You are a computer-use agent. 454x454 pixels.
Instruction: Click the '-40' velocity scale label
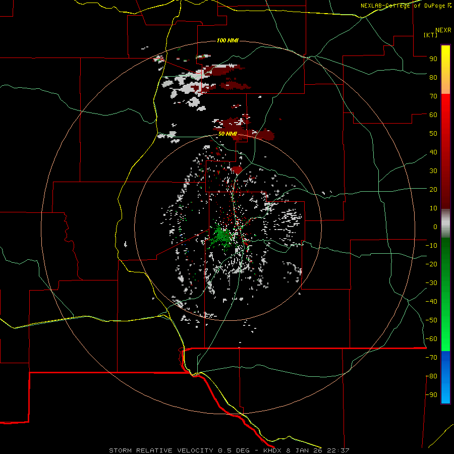[431, 302]
